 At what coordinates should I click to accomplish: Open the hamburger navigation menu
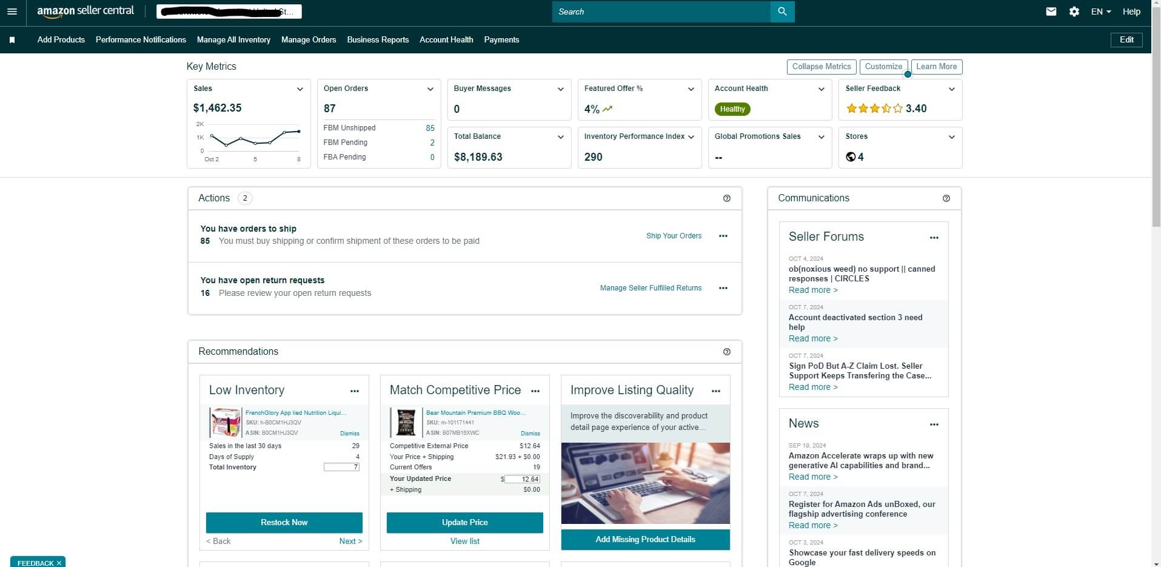point(12,12)
